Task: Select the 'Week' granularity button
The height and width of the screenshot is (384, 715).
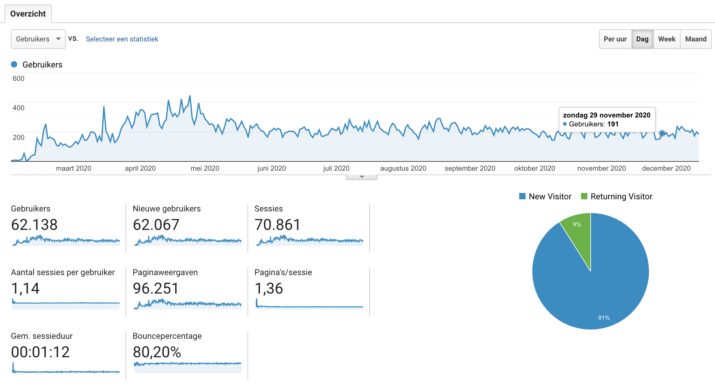Action: click(x=667, y=39)
